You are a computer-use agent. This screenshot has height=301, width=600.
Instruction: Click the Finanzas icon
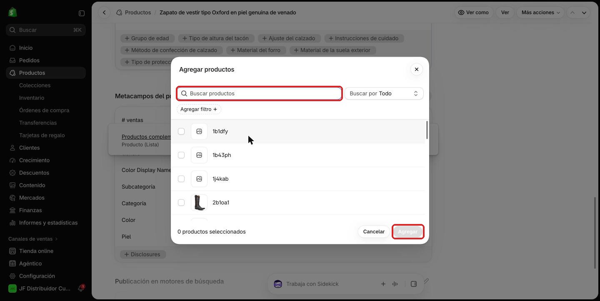[12, 210]
